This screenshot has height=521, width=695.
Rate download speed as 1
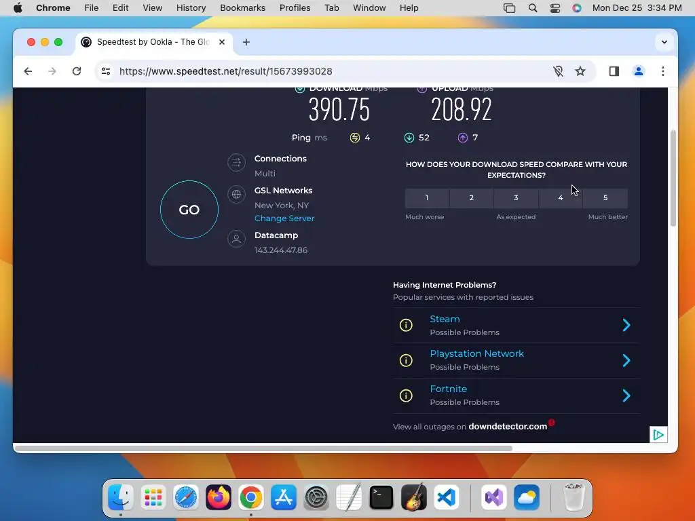pyautogui.click(x=427, y=197)
